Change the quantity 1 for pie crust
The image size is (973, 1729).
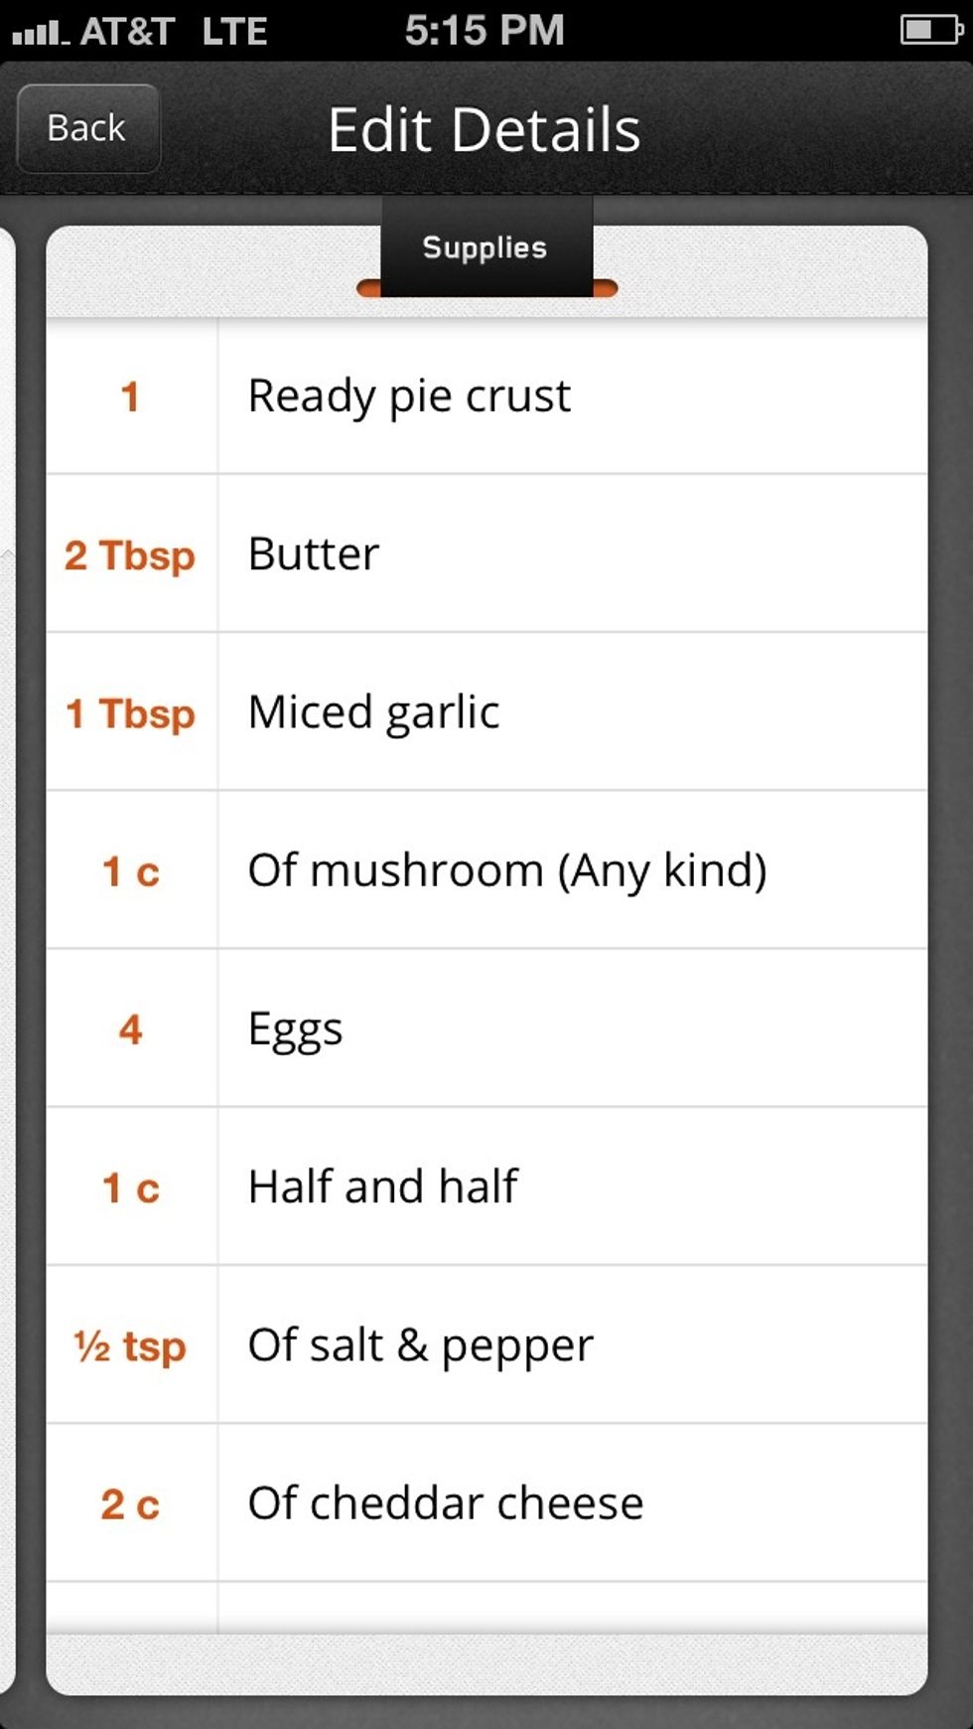pyautogui.click(x=130, y=396)
